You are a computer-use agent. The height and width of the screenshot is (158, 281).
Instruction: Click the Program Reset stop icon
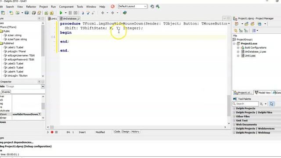pyautogui.click(x=76, y=13)
